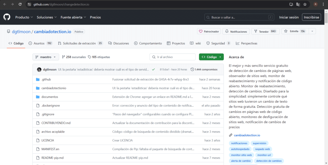Expand the Fuente abierta menu
Image resolution: width=328 pixels, height=165 pixels.
click(73, 17)
